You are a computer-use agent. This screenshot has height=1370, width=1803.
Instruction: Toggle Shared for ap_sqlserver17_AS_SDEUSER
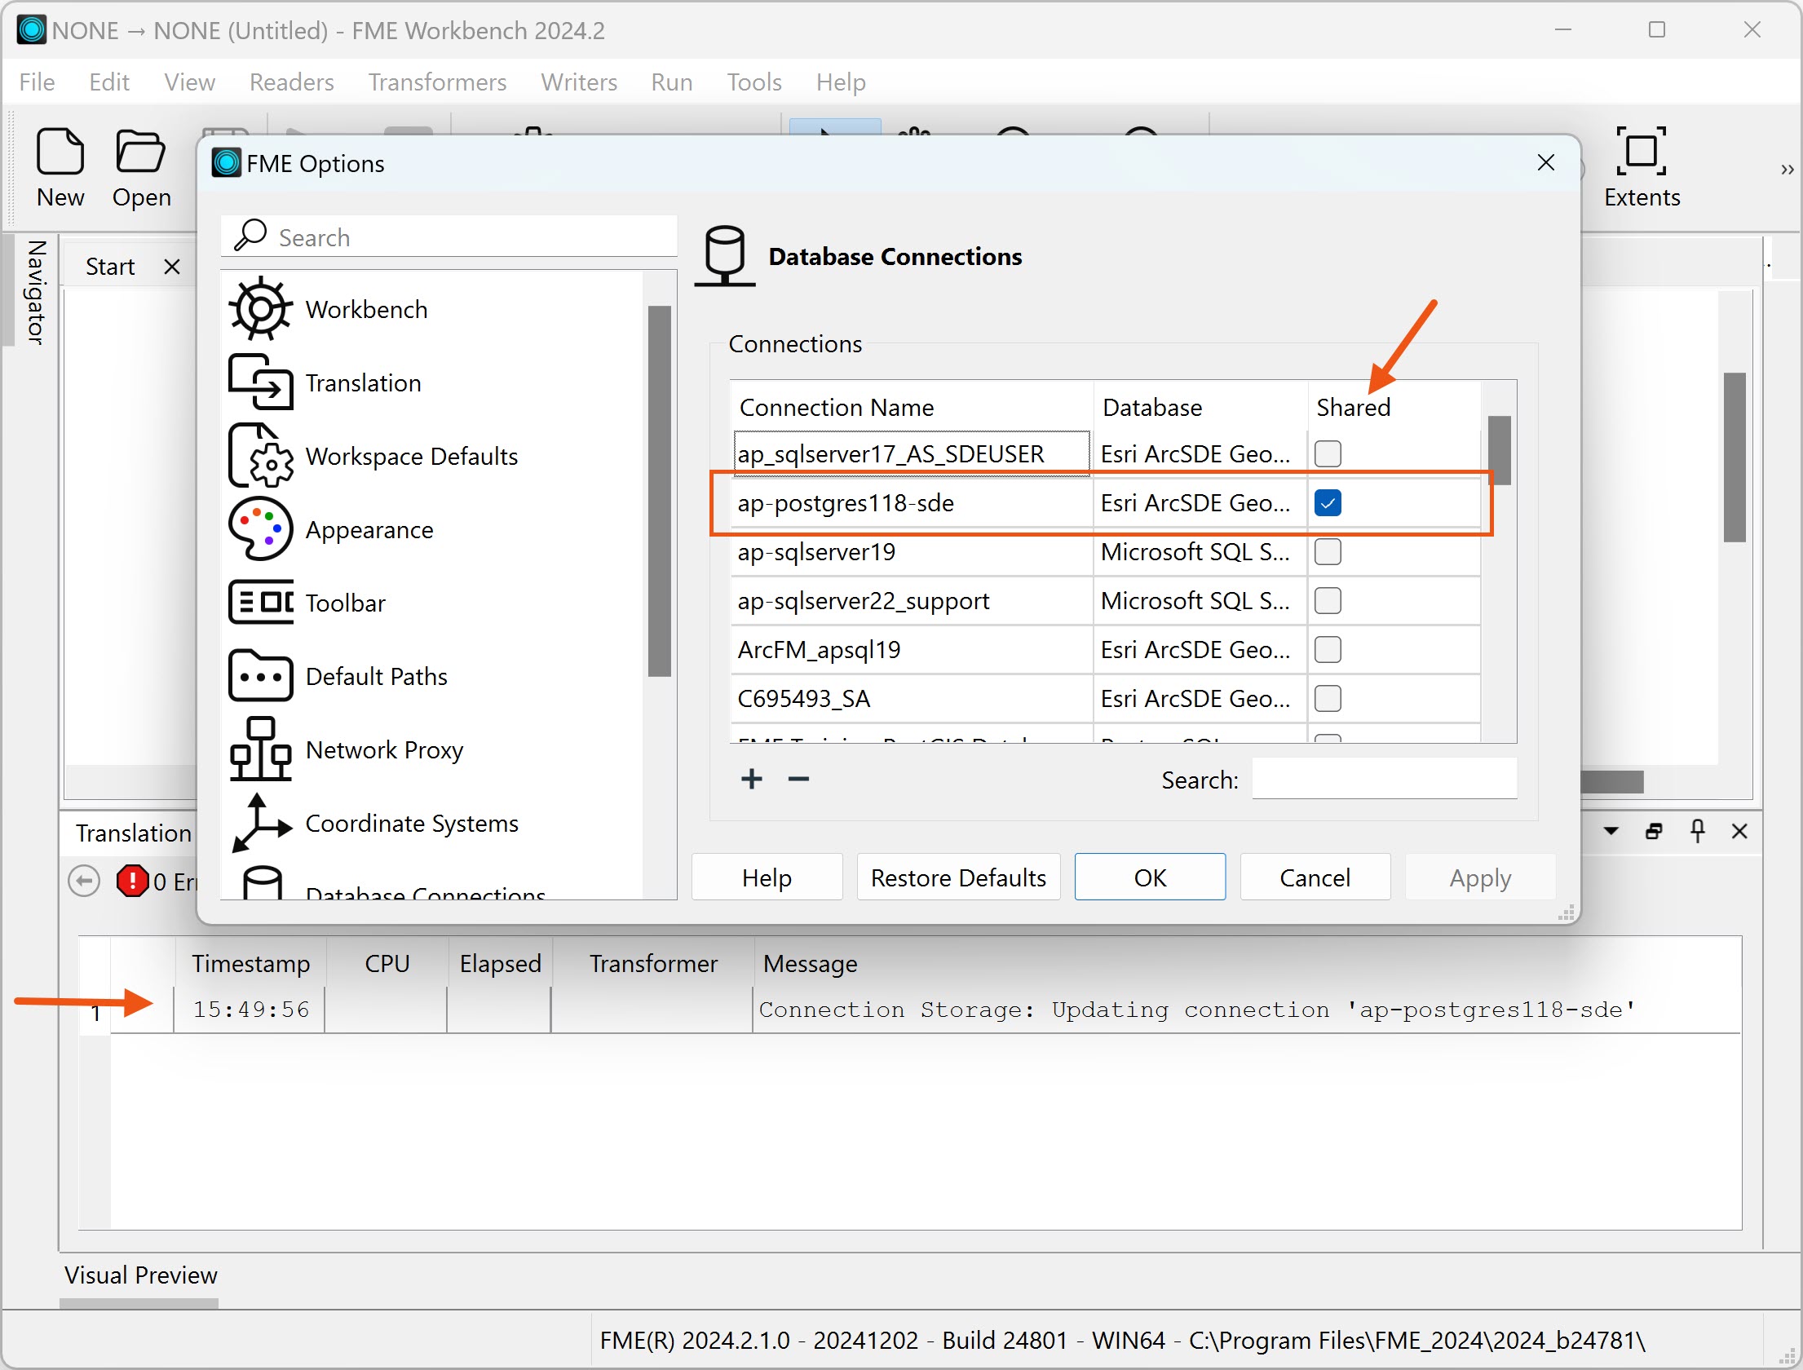pyautogui.click(x=1328, y=453)
